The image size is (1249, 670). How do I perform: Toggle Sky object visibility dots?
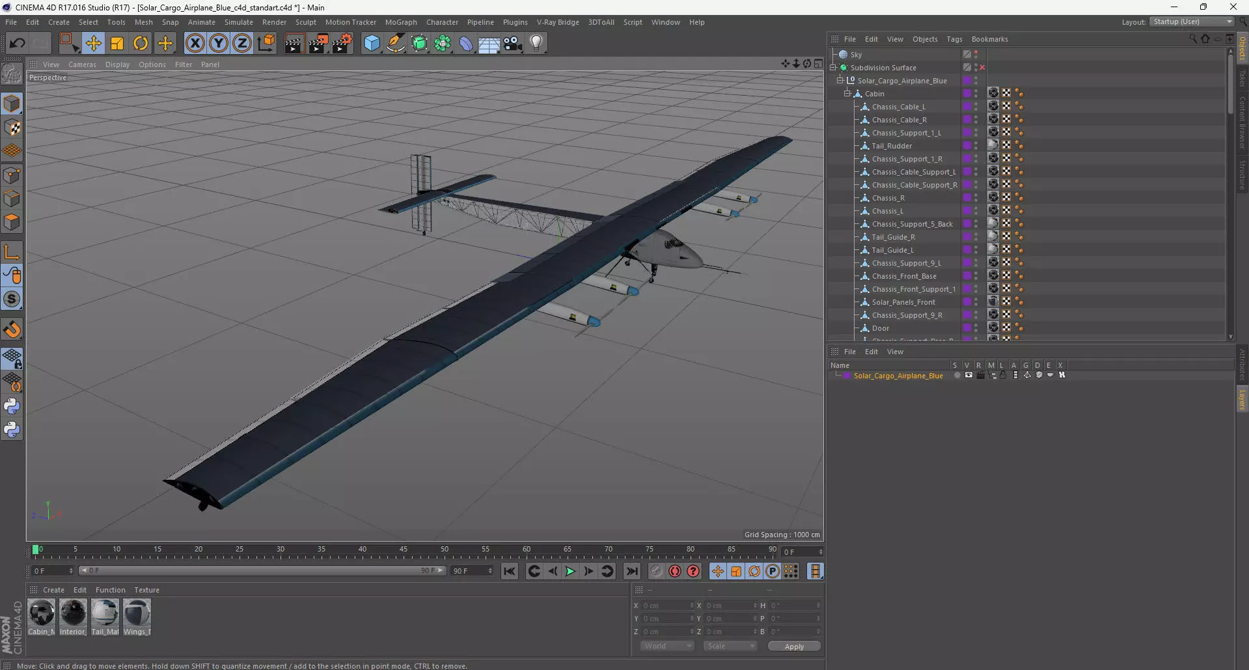click(x=976, y=54)
